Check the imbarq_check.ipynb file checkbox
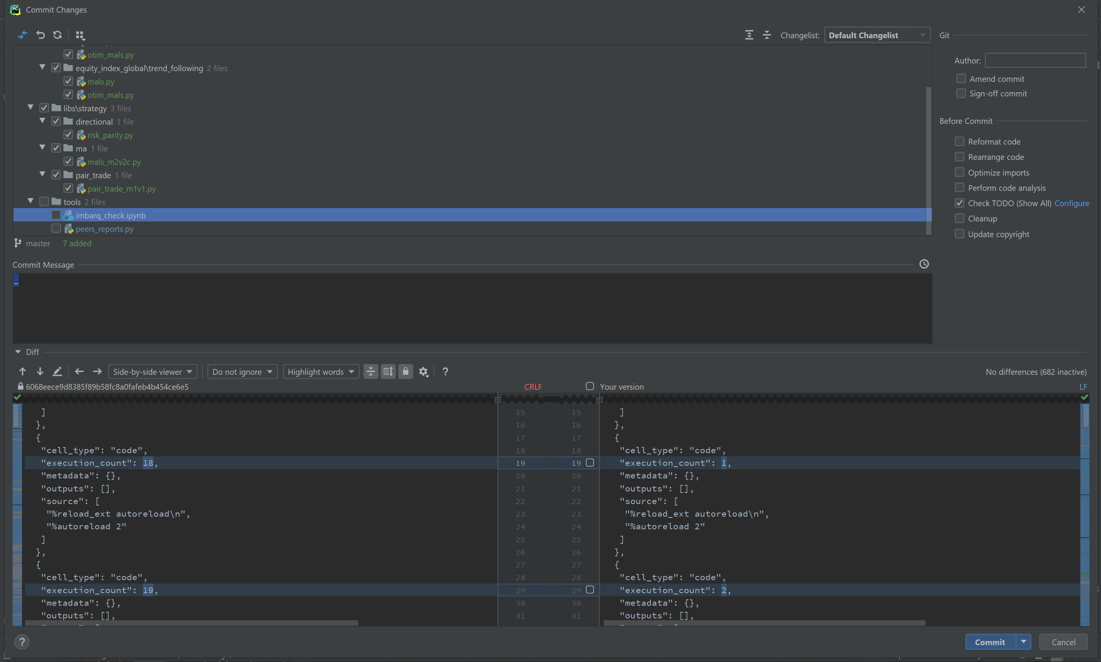Screen dimensions: 1101x662 [56, 215]
